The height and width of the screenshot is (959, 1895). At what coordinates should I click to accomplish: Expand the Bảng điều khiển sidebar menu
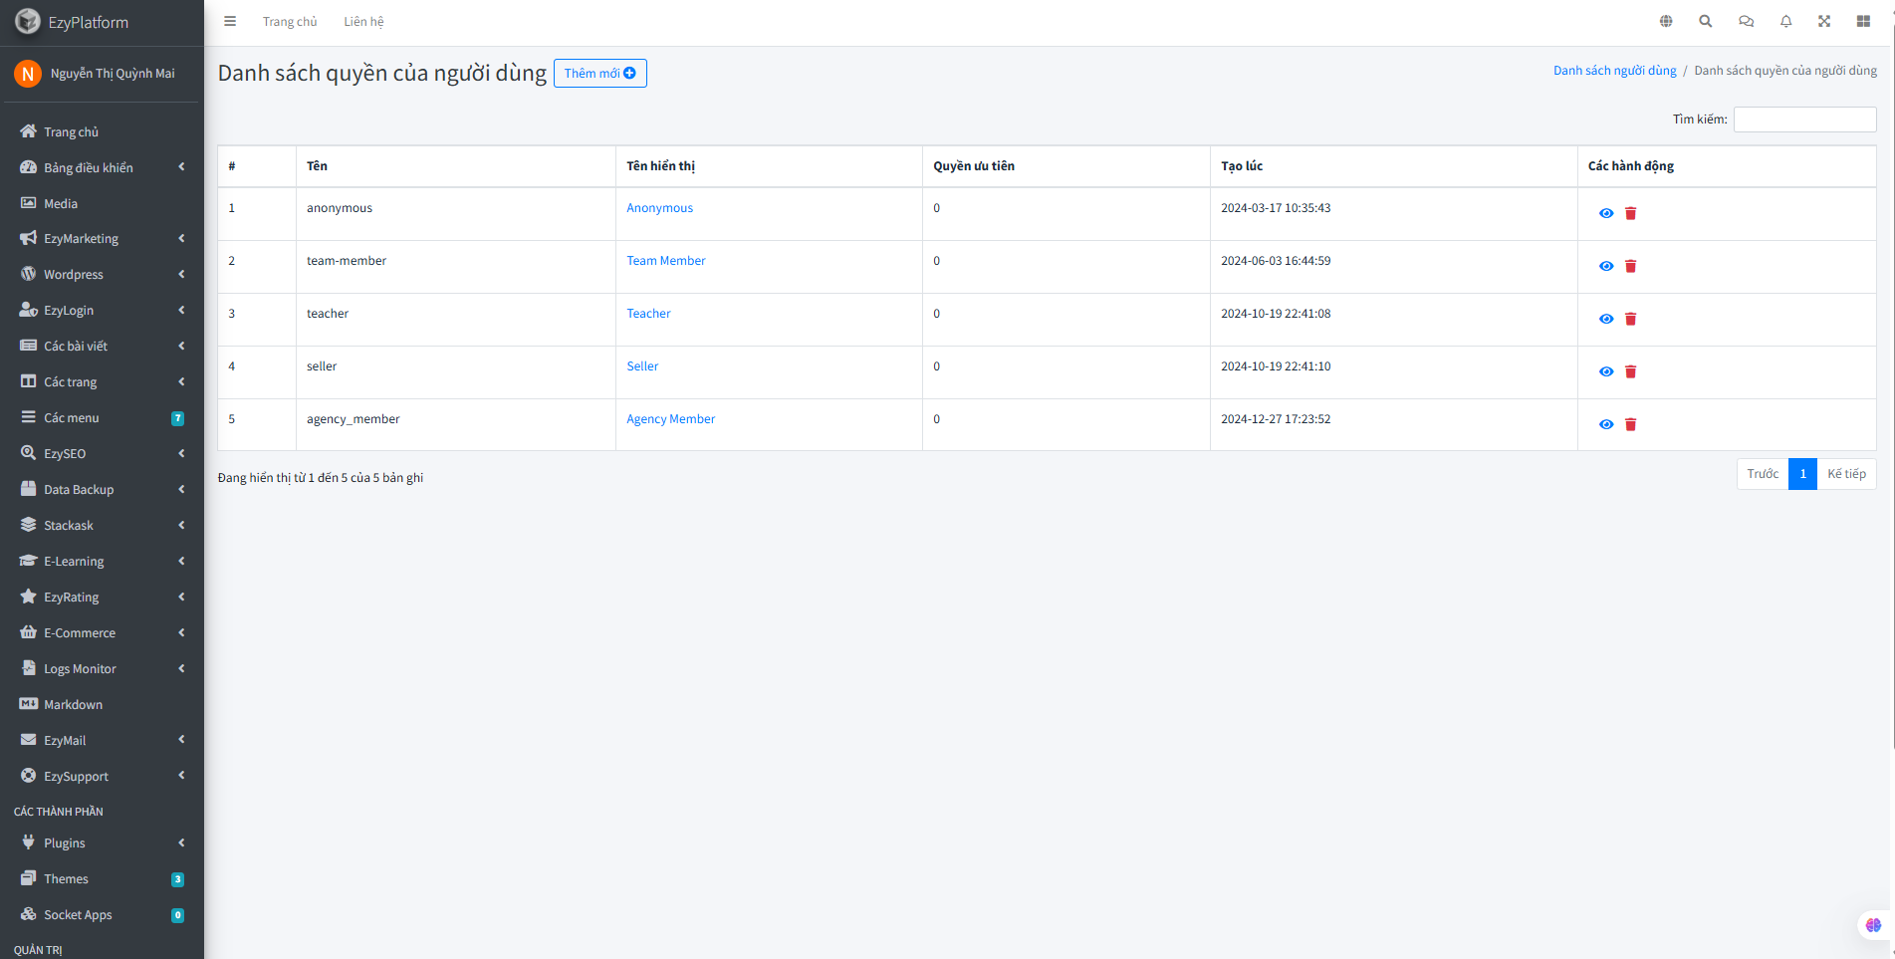(102, 167)
